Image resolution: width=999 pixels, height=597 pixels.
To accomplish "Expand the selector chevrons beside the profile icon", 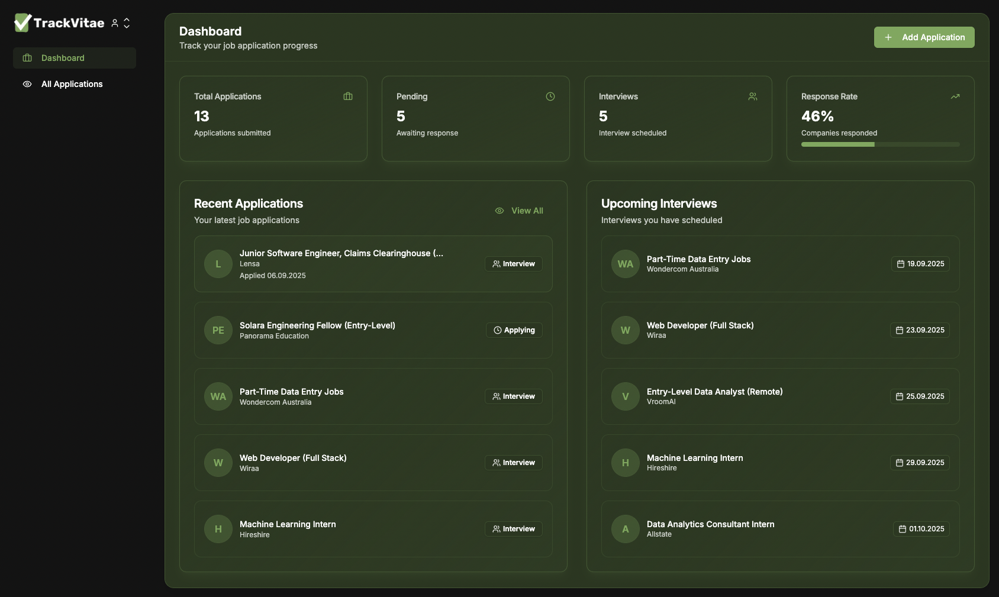I will pyautogui.click(x=127, y=22).
